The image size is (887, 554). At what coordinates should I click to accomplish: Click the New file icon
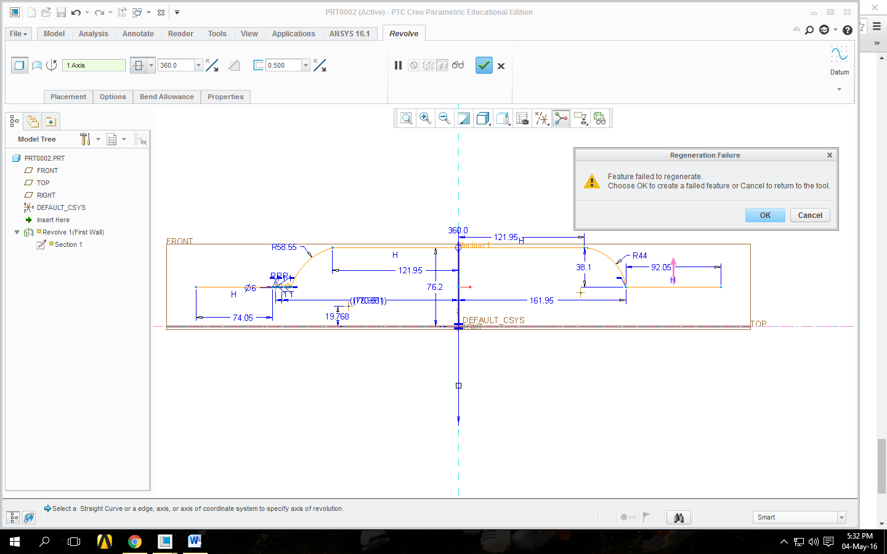(x=31, y=12)
